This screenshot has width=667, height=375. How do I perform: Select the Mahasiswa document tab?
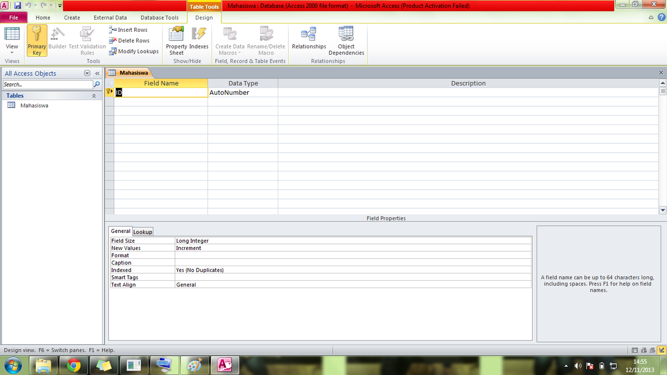click(x=128, y=73)
